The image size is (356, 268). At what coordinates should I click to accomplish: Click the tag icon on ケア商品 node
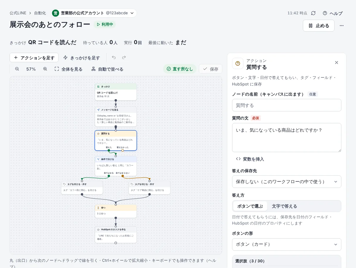132,184
